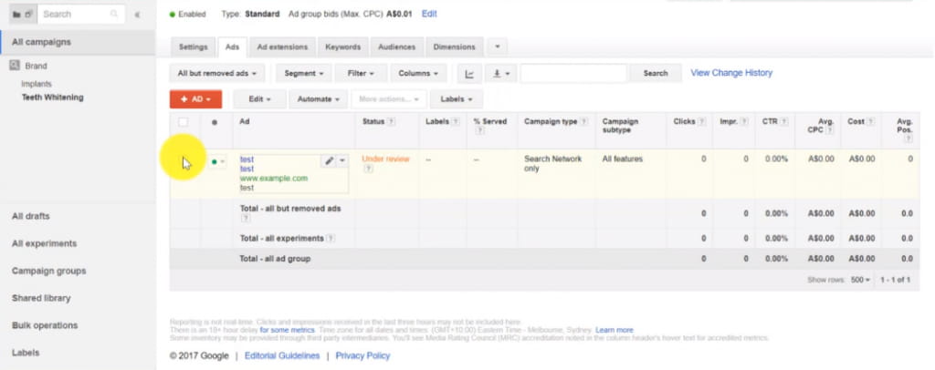The image size is (935, 370).
Task: Open the Segment dropdown
Action: click(x=304, y=73)
